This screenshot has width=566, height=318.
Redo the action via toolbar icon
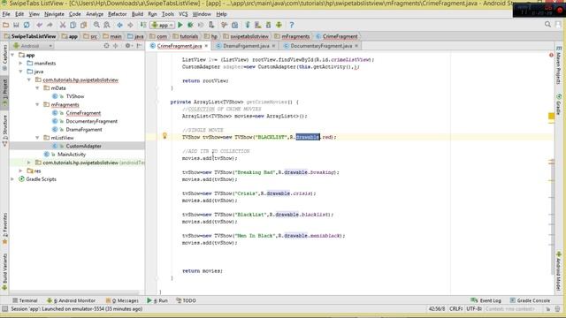tap(50, 25)
